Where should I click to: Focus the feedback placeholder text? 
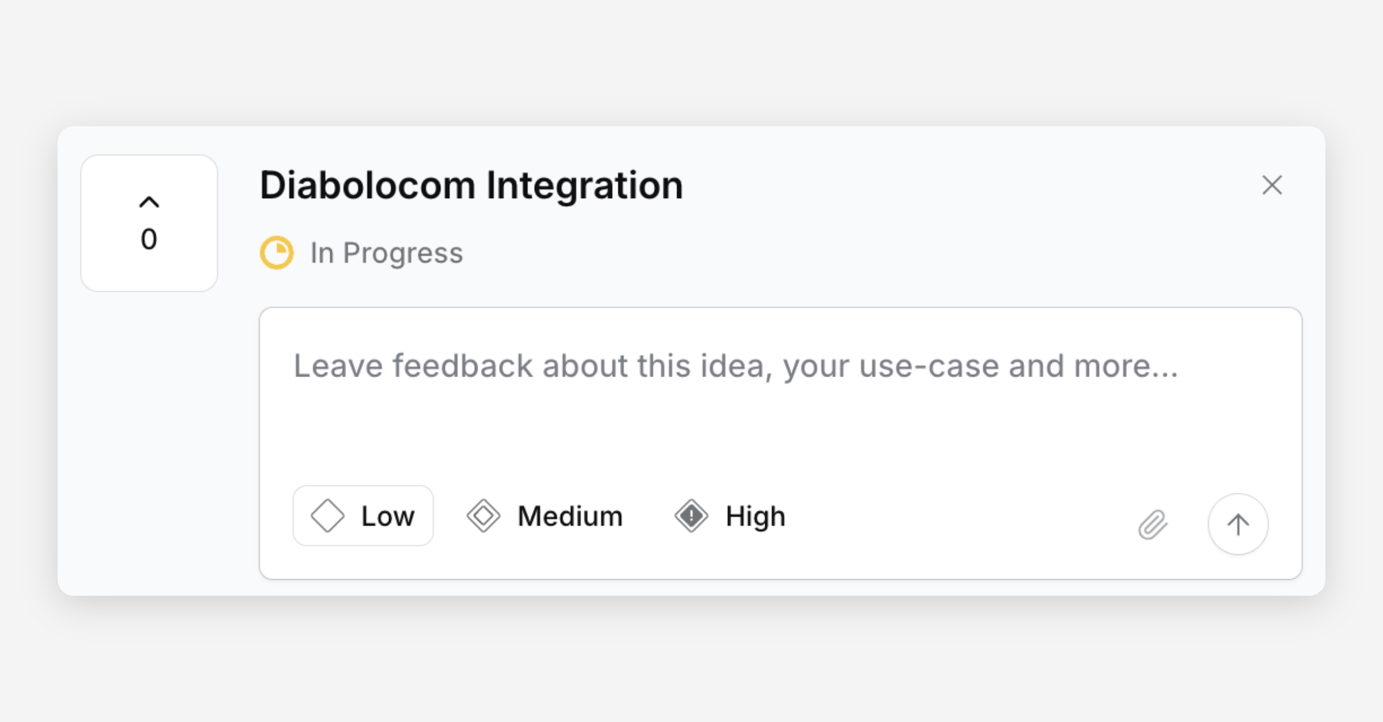click(x=735, y=366)
